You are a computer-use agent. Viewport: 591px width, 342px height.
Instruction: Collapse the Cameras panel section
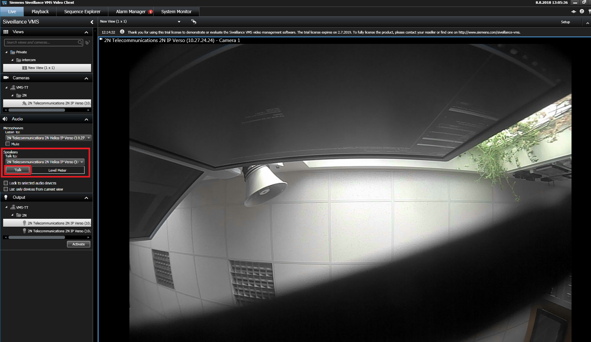[x=86, y=78]
